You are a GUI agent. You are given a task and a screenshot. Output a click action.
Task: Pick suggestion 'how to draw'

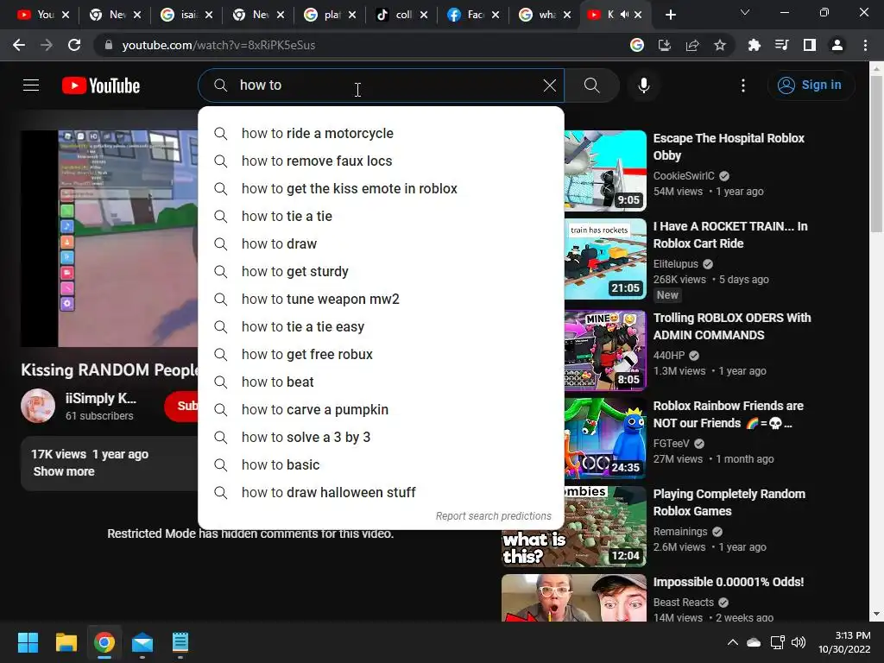(381, 244)
